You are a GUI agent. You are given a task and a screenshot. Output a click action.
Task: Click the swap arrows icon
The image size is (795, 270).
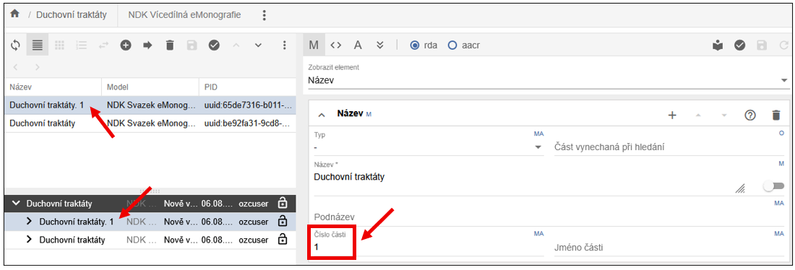103,45
